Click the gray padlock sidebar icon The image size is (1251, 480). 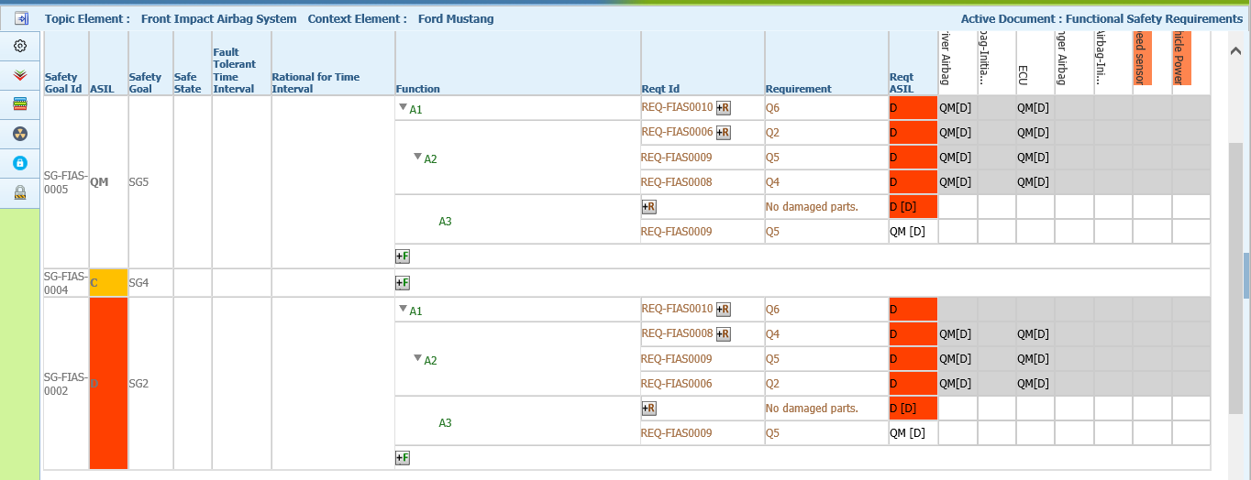point(20,192)
